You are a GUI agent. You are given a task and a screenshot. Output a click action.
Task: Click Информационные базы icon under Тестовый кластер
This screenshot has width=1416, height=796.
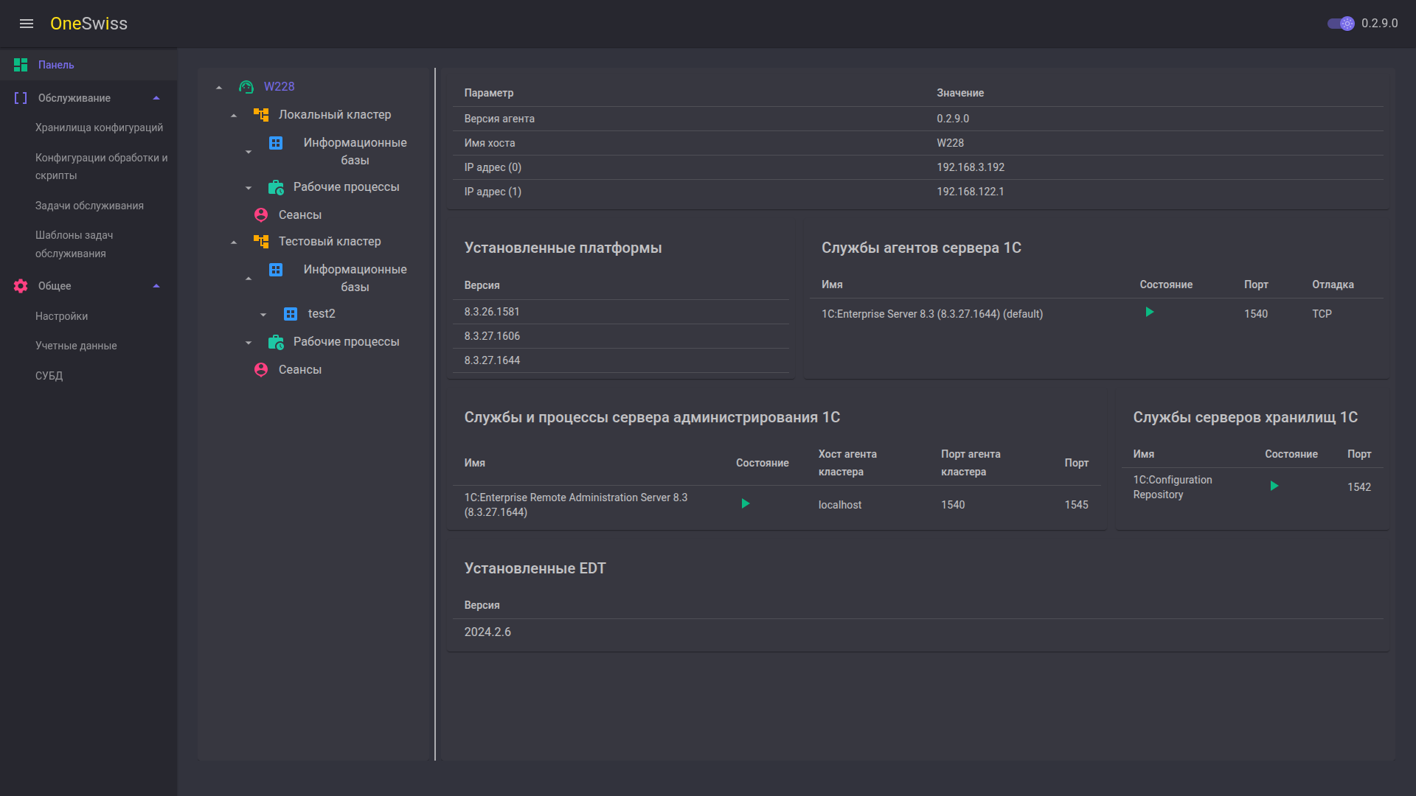tap(276, 270)
